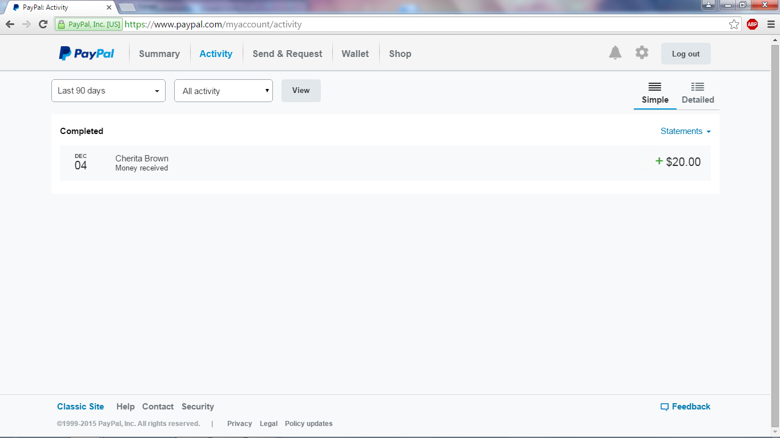Screen dimensions: 780x438
Task: Open the Privacy link
Action: point(239,424)
